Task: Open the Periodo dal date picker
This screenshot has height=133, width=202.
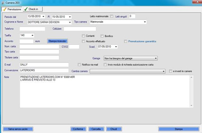Action: 44,16
